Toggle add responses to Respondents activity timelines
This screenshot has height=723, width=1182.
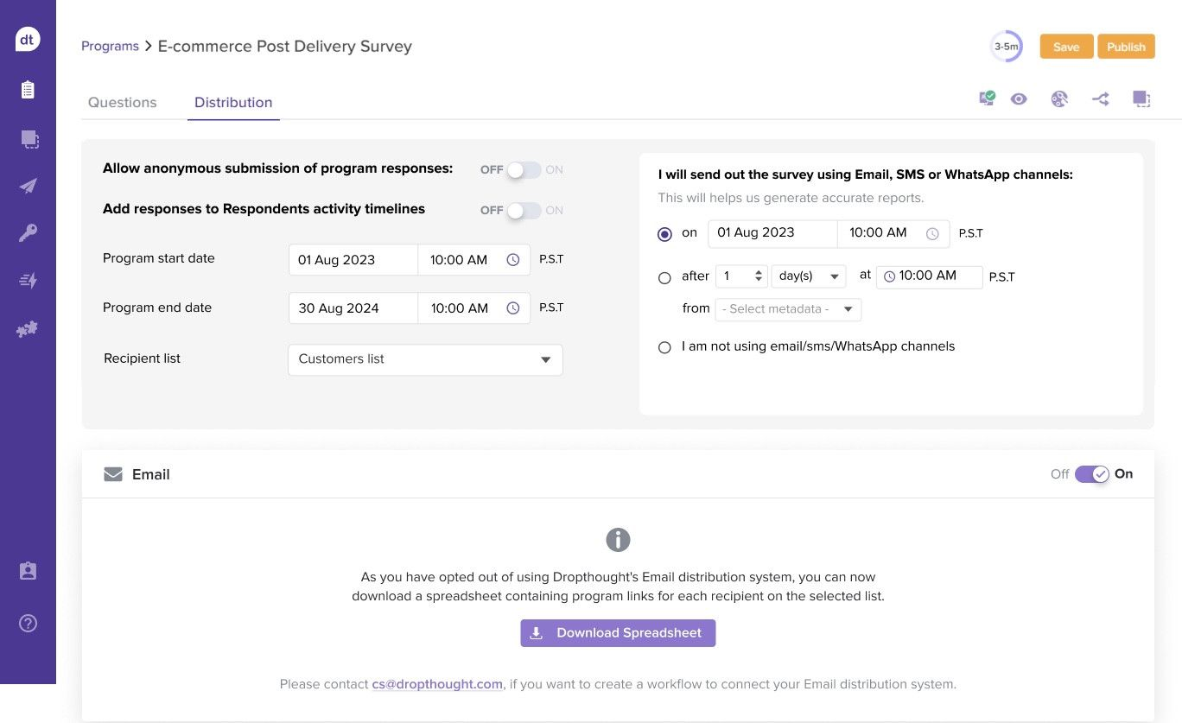[x=523, y=211]
